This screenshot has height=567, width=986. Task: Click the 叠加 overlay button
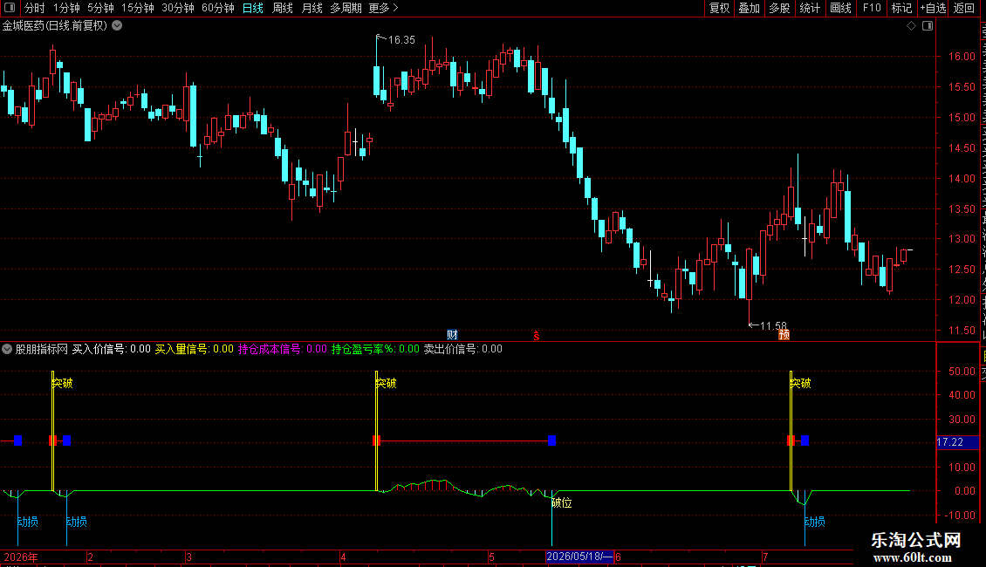pos(750,8)
